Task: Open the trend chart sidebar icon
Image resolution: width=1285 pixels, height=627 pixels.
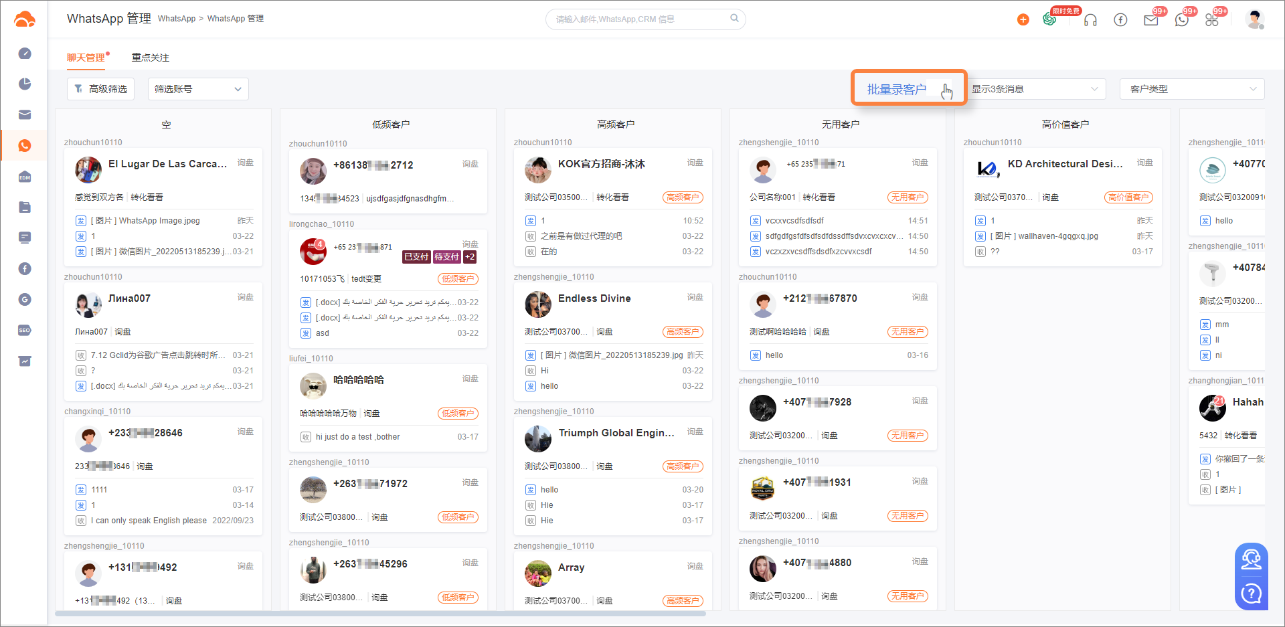Action: [x=25, y=361]
